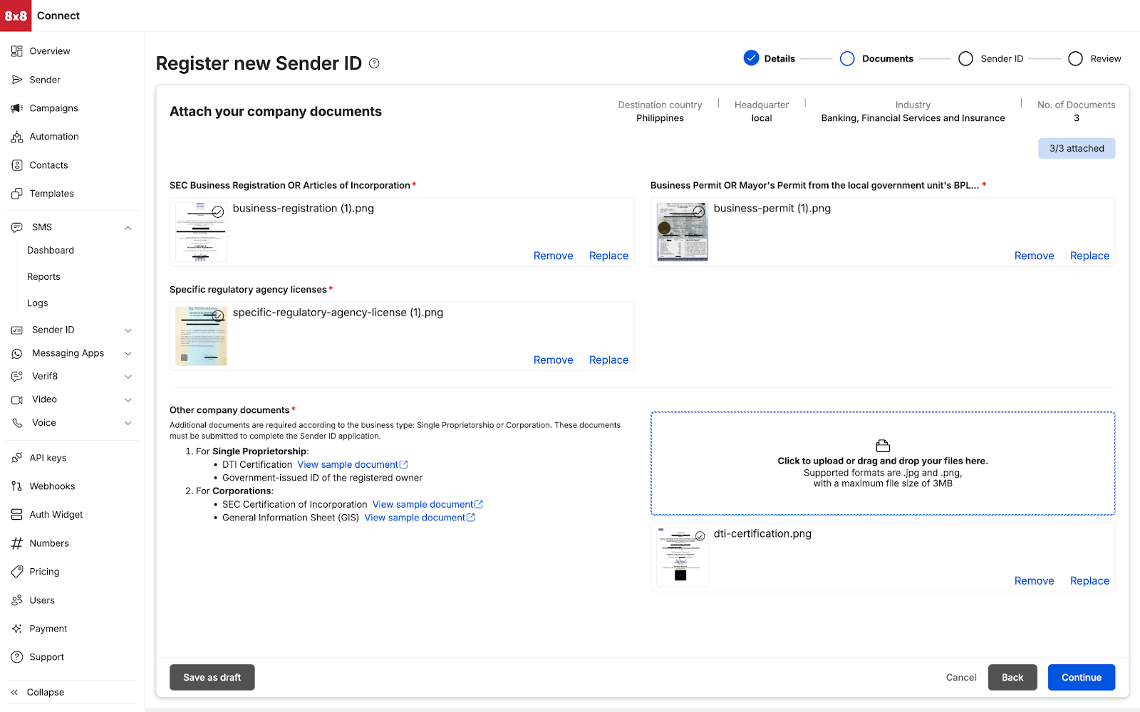Viewport: 1140px width, 712px height.
Task: Go to the Overview menu item
Action: [50, 51]
